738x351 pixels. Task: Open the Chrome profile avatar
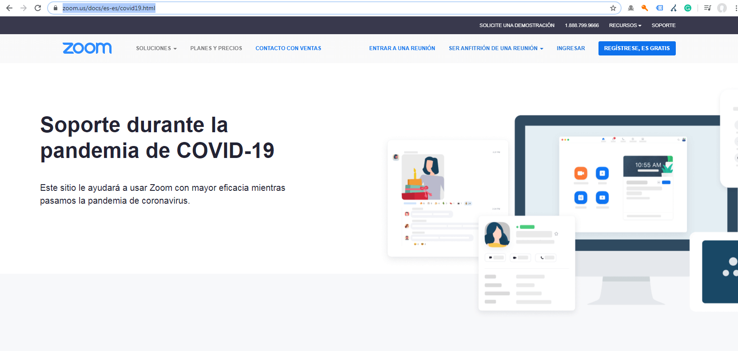tap(722, 8)
